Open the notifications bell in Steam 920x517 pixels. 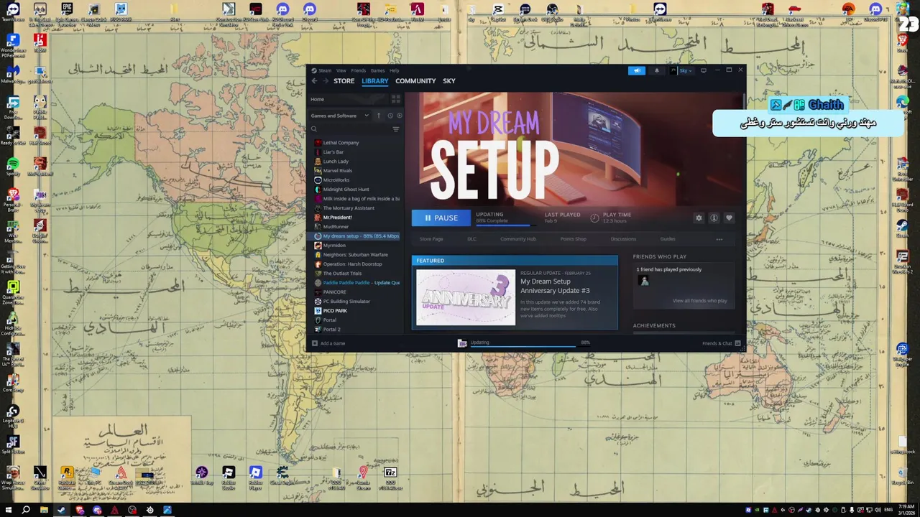click(x=656, y=70)
